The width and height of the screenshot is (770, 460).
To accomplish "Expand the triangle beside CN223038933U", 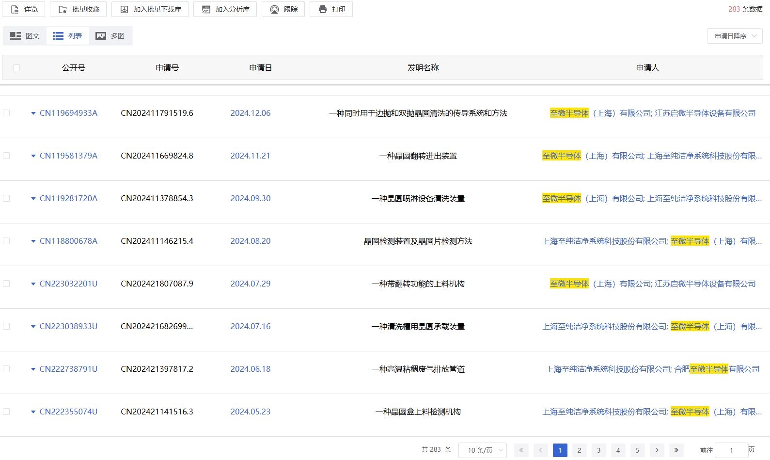I will pos(33,327).
